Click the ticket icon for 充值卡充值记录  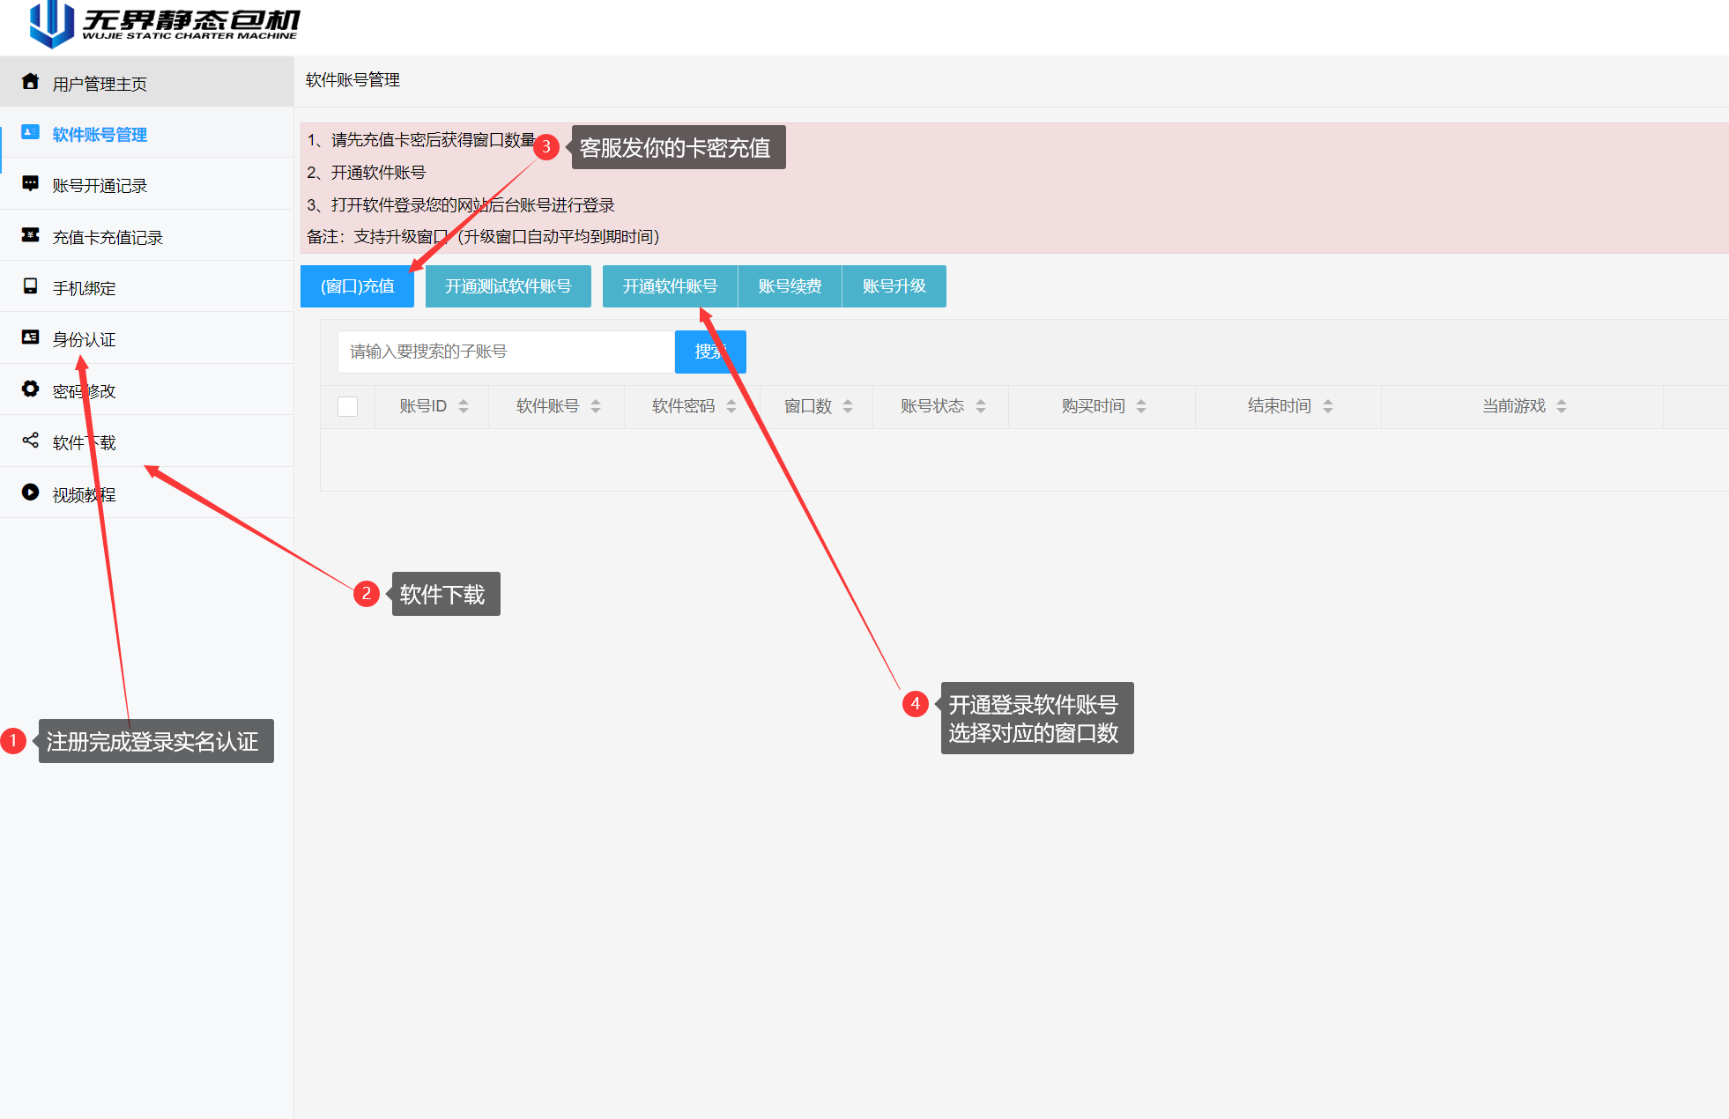point(31,235)
